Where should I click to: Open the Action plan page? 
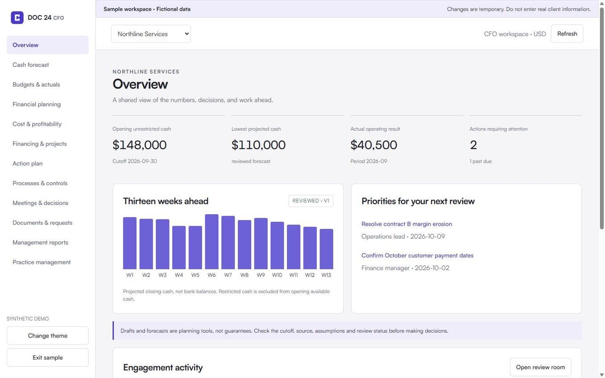[x=48, y=163]
